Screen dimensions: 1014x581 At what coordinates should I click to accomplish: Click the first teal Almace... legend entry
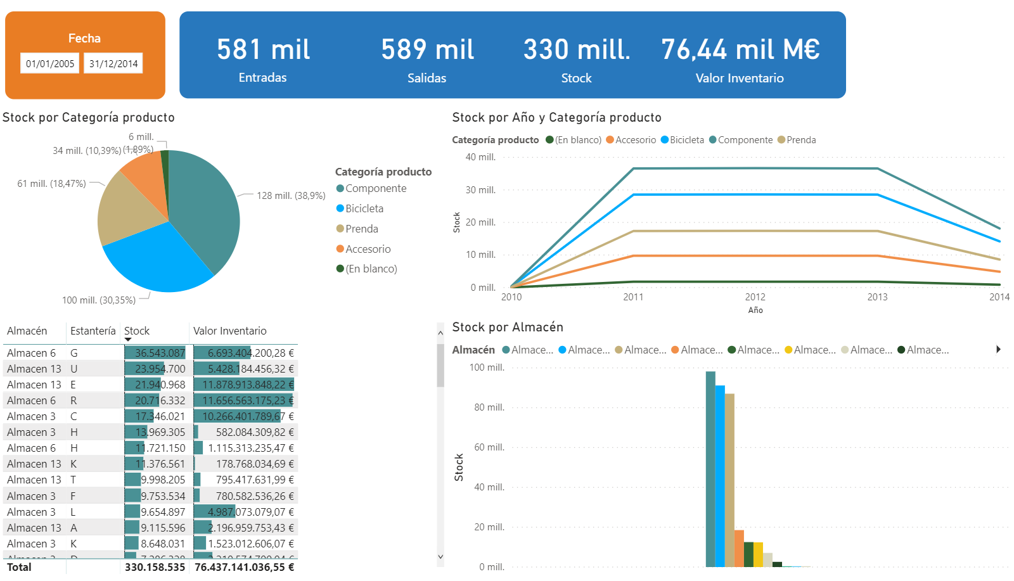tap(527, 350)
